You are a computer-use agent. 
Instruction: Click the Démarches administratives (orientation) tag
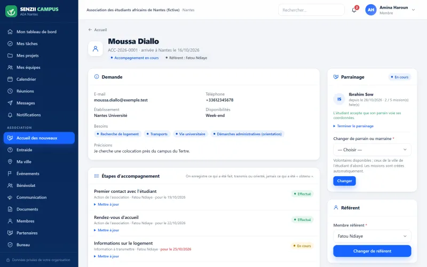pos(247,134)
